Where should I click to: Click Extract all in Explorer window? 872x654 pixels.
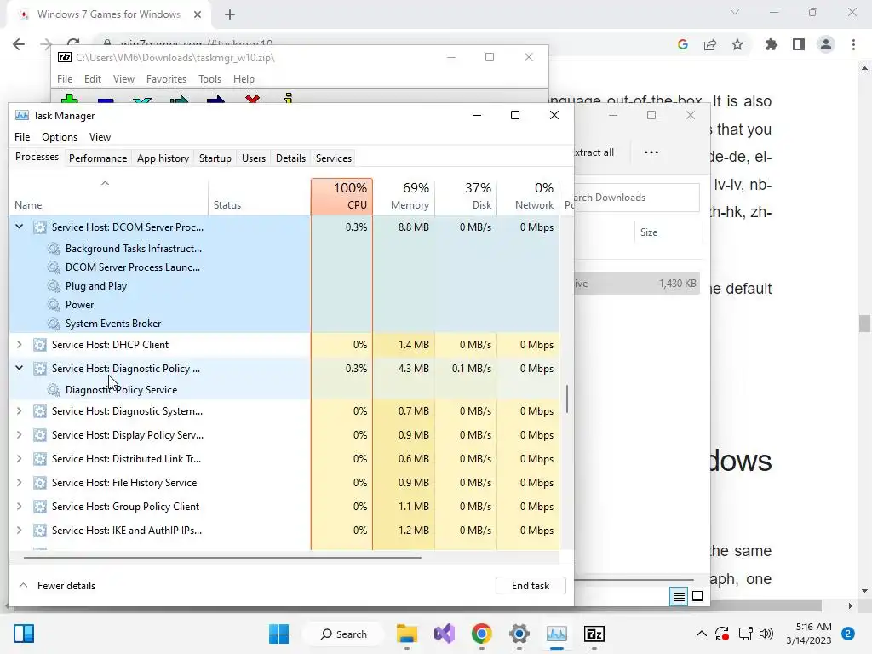click(x=594, y=152)
